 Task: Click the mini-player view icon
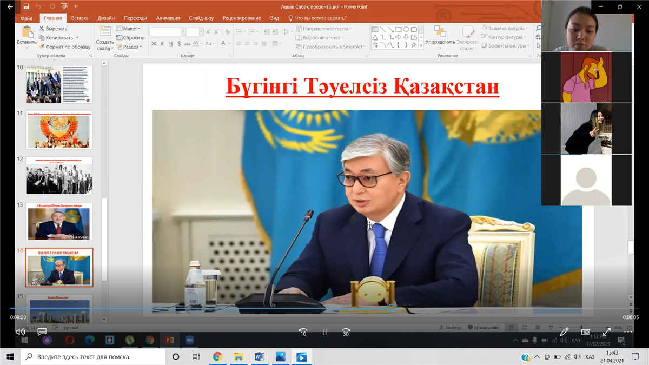pyautogui.click(x=585, y=331)
